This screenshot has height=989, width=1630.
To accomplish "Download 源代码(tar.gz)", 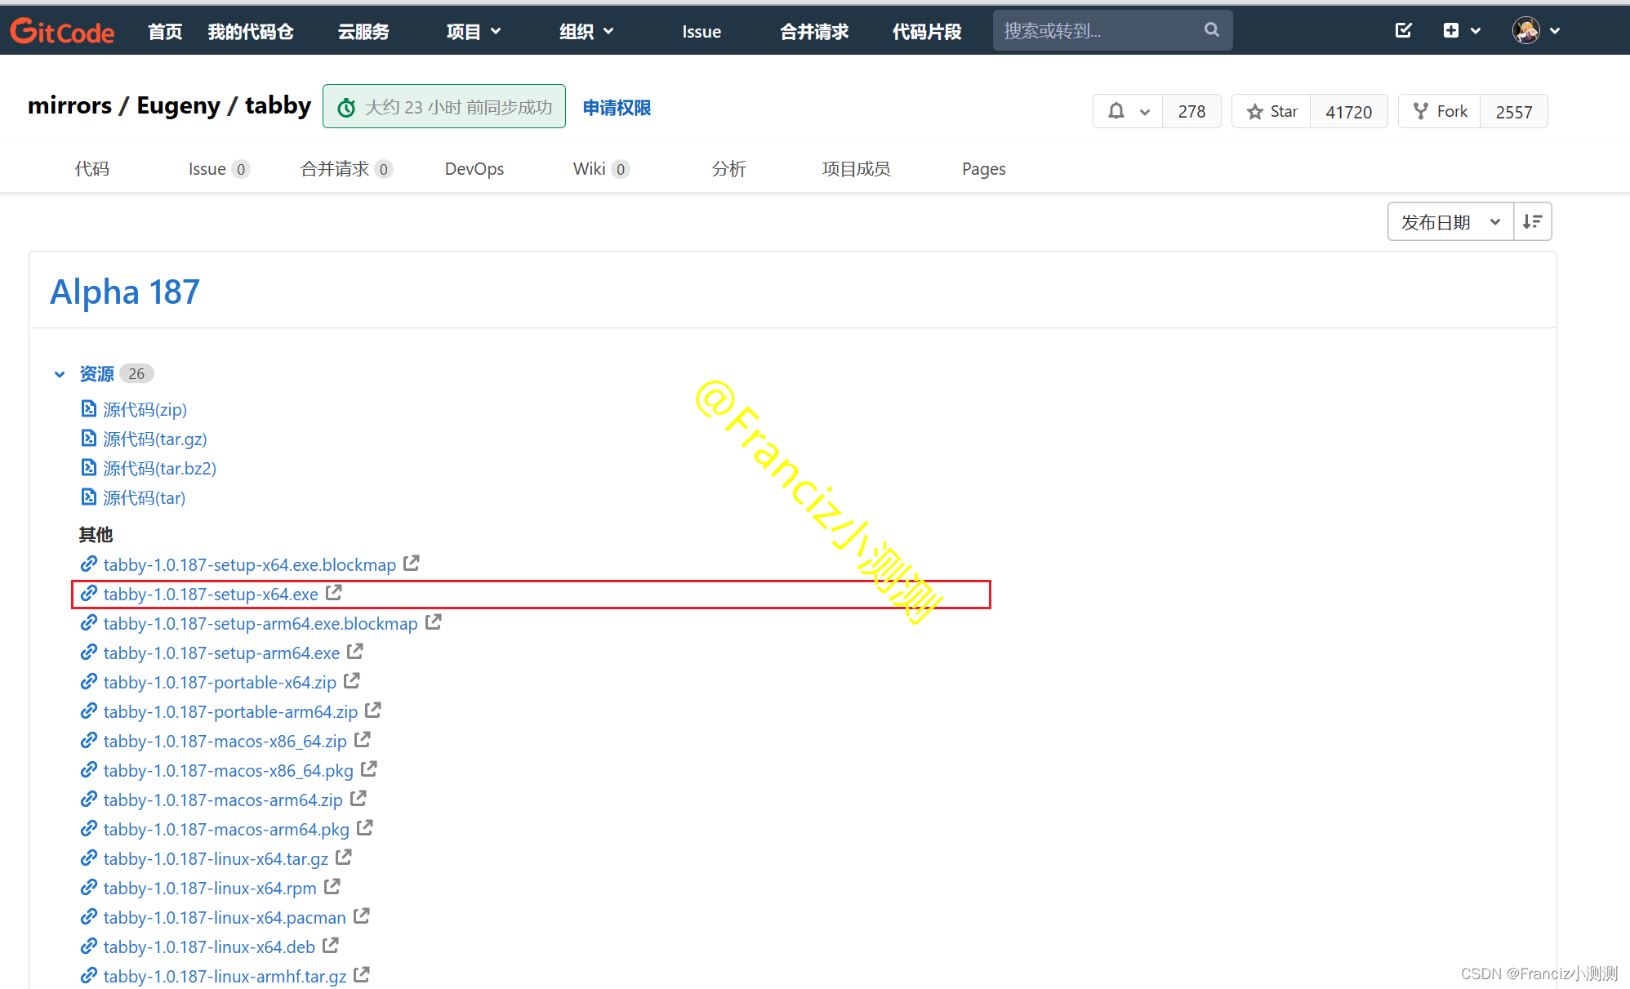I will coord(155,439).
